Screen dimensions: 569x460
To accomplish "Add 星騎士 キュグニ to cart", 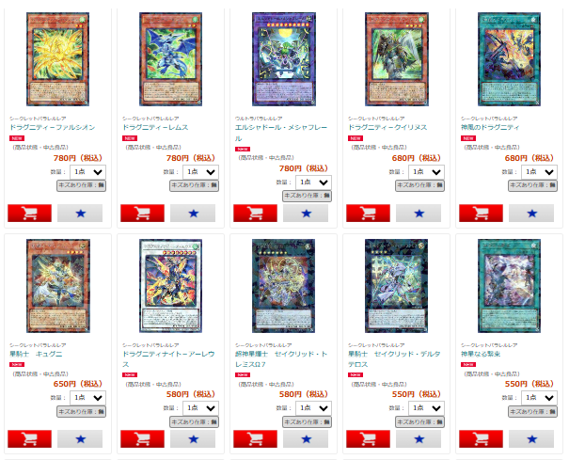I will pyautogui.click(x=29, y=439).
